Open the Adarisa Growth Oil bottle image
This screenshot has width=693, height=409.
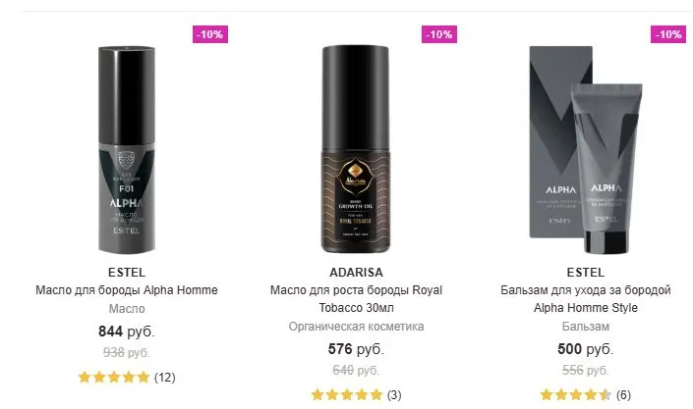[356, 149]
